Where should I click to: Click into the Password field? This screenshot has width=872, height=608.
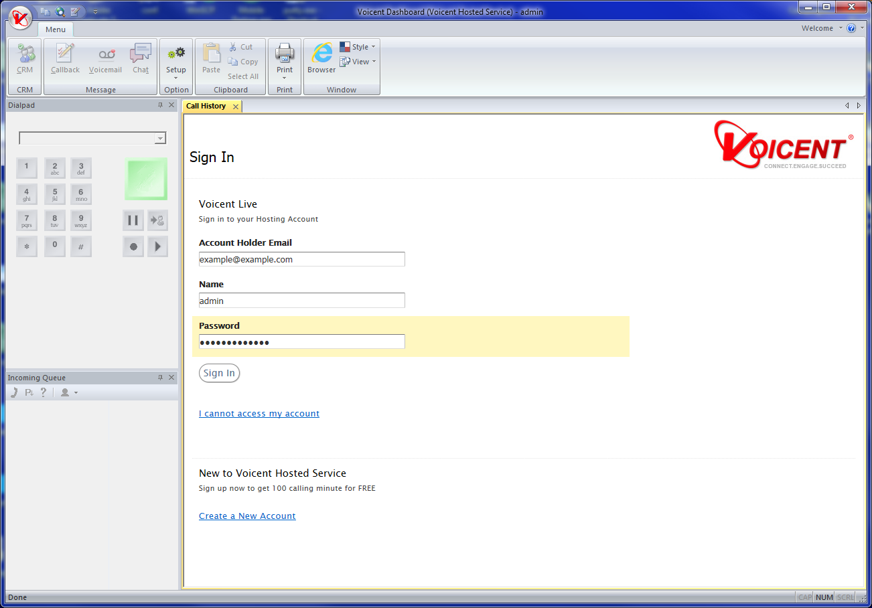coord(302,341)
